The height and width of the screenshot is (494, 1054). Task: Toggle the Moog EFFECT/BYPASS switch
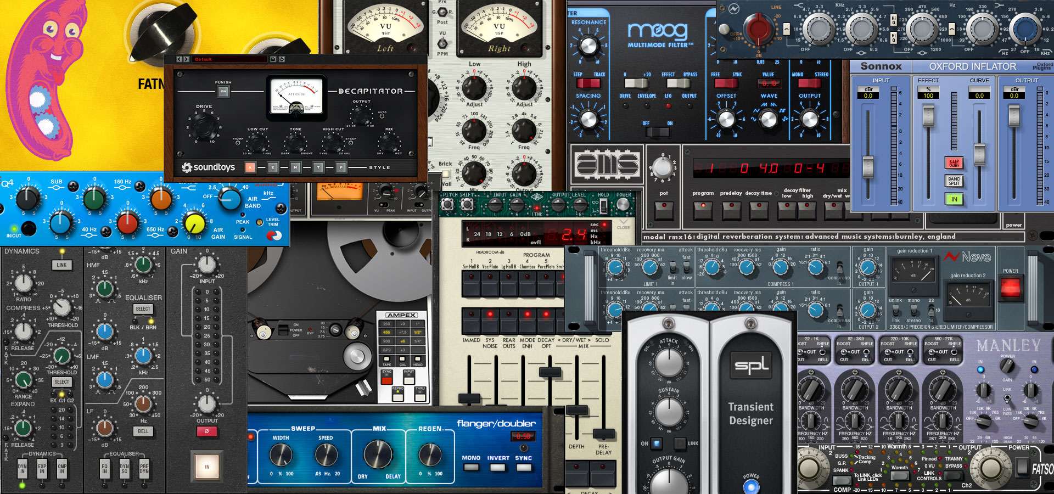tap(679, 83)
